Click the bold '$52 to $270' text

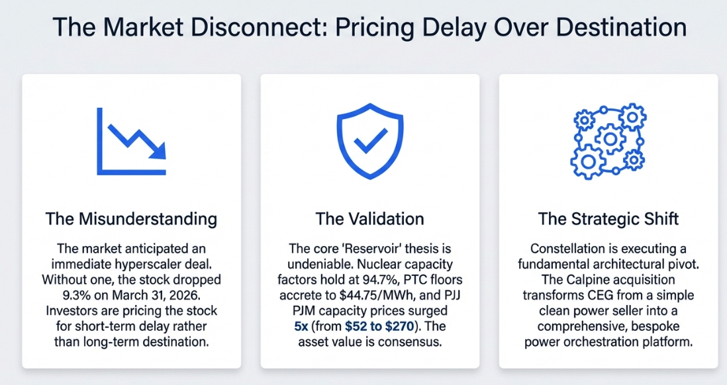379,326
